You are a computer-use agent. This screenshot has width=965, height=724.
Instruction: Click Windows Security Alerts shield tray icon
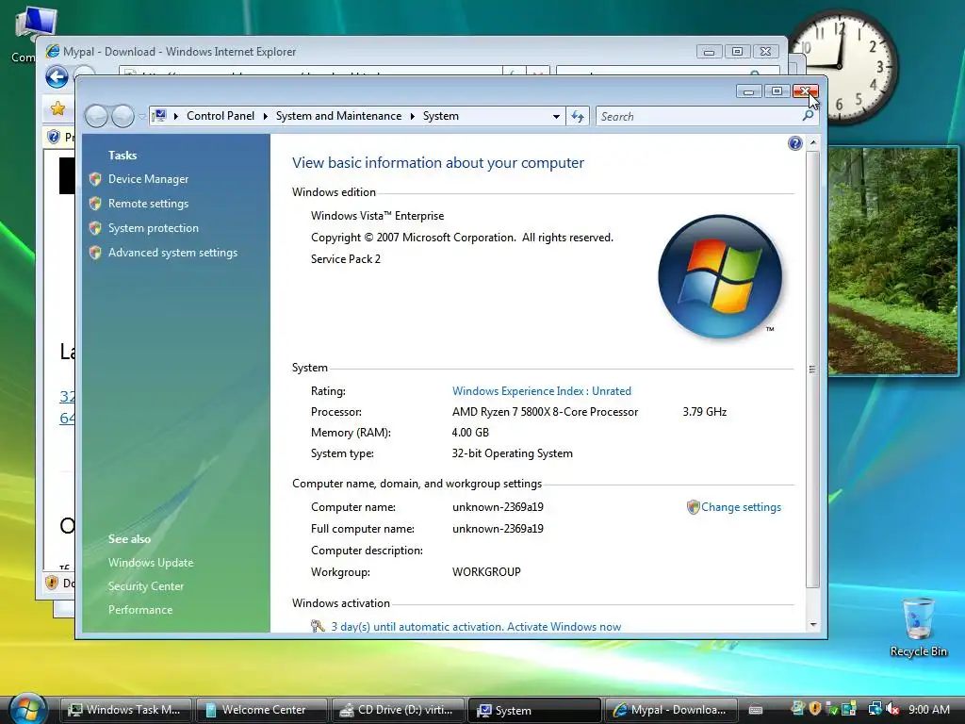tap(815, 709)
